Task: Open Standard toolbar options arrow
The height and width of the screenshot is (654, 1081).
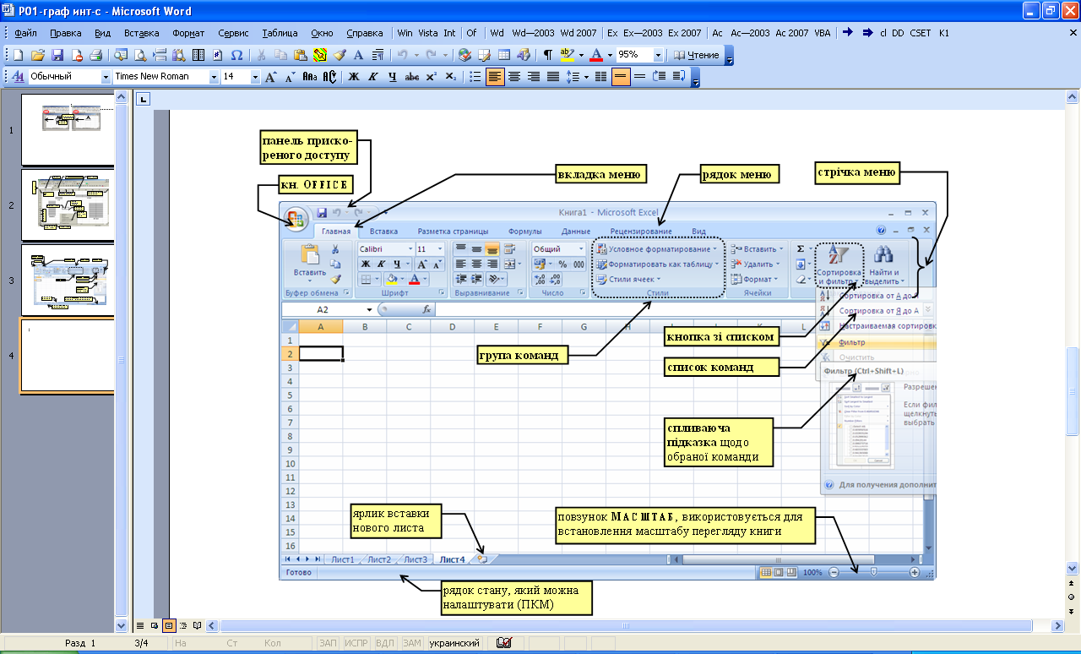Action: pos(730,55)
